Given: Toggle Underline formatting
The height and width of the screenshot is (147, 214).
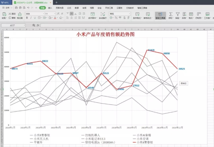Looking at the screenshot, I should coord(35,18).
